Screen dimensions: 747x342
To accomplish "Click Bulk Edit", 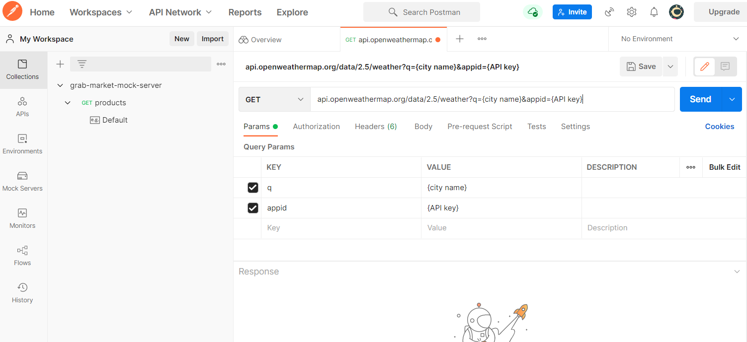I will (725, 167).
